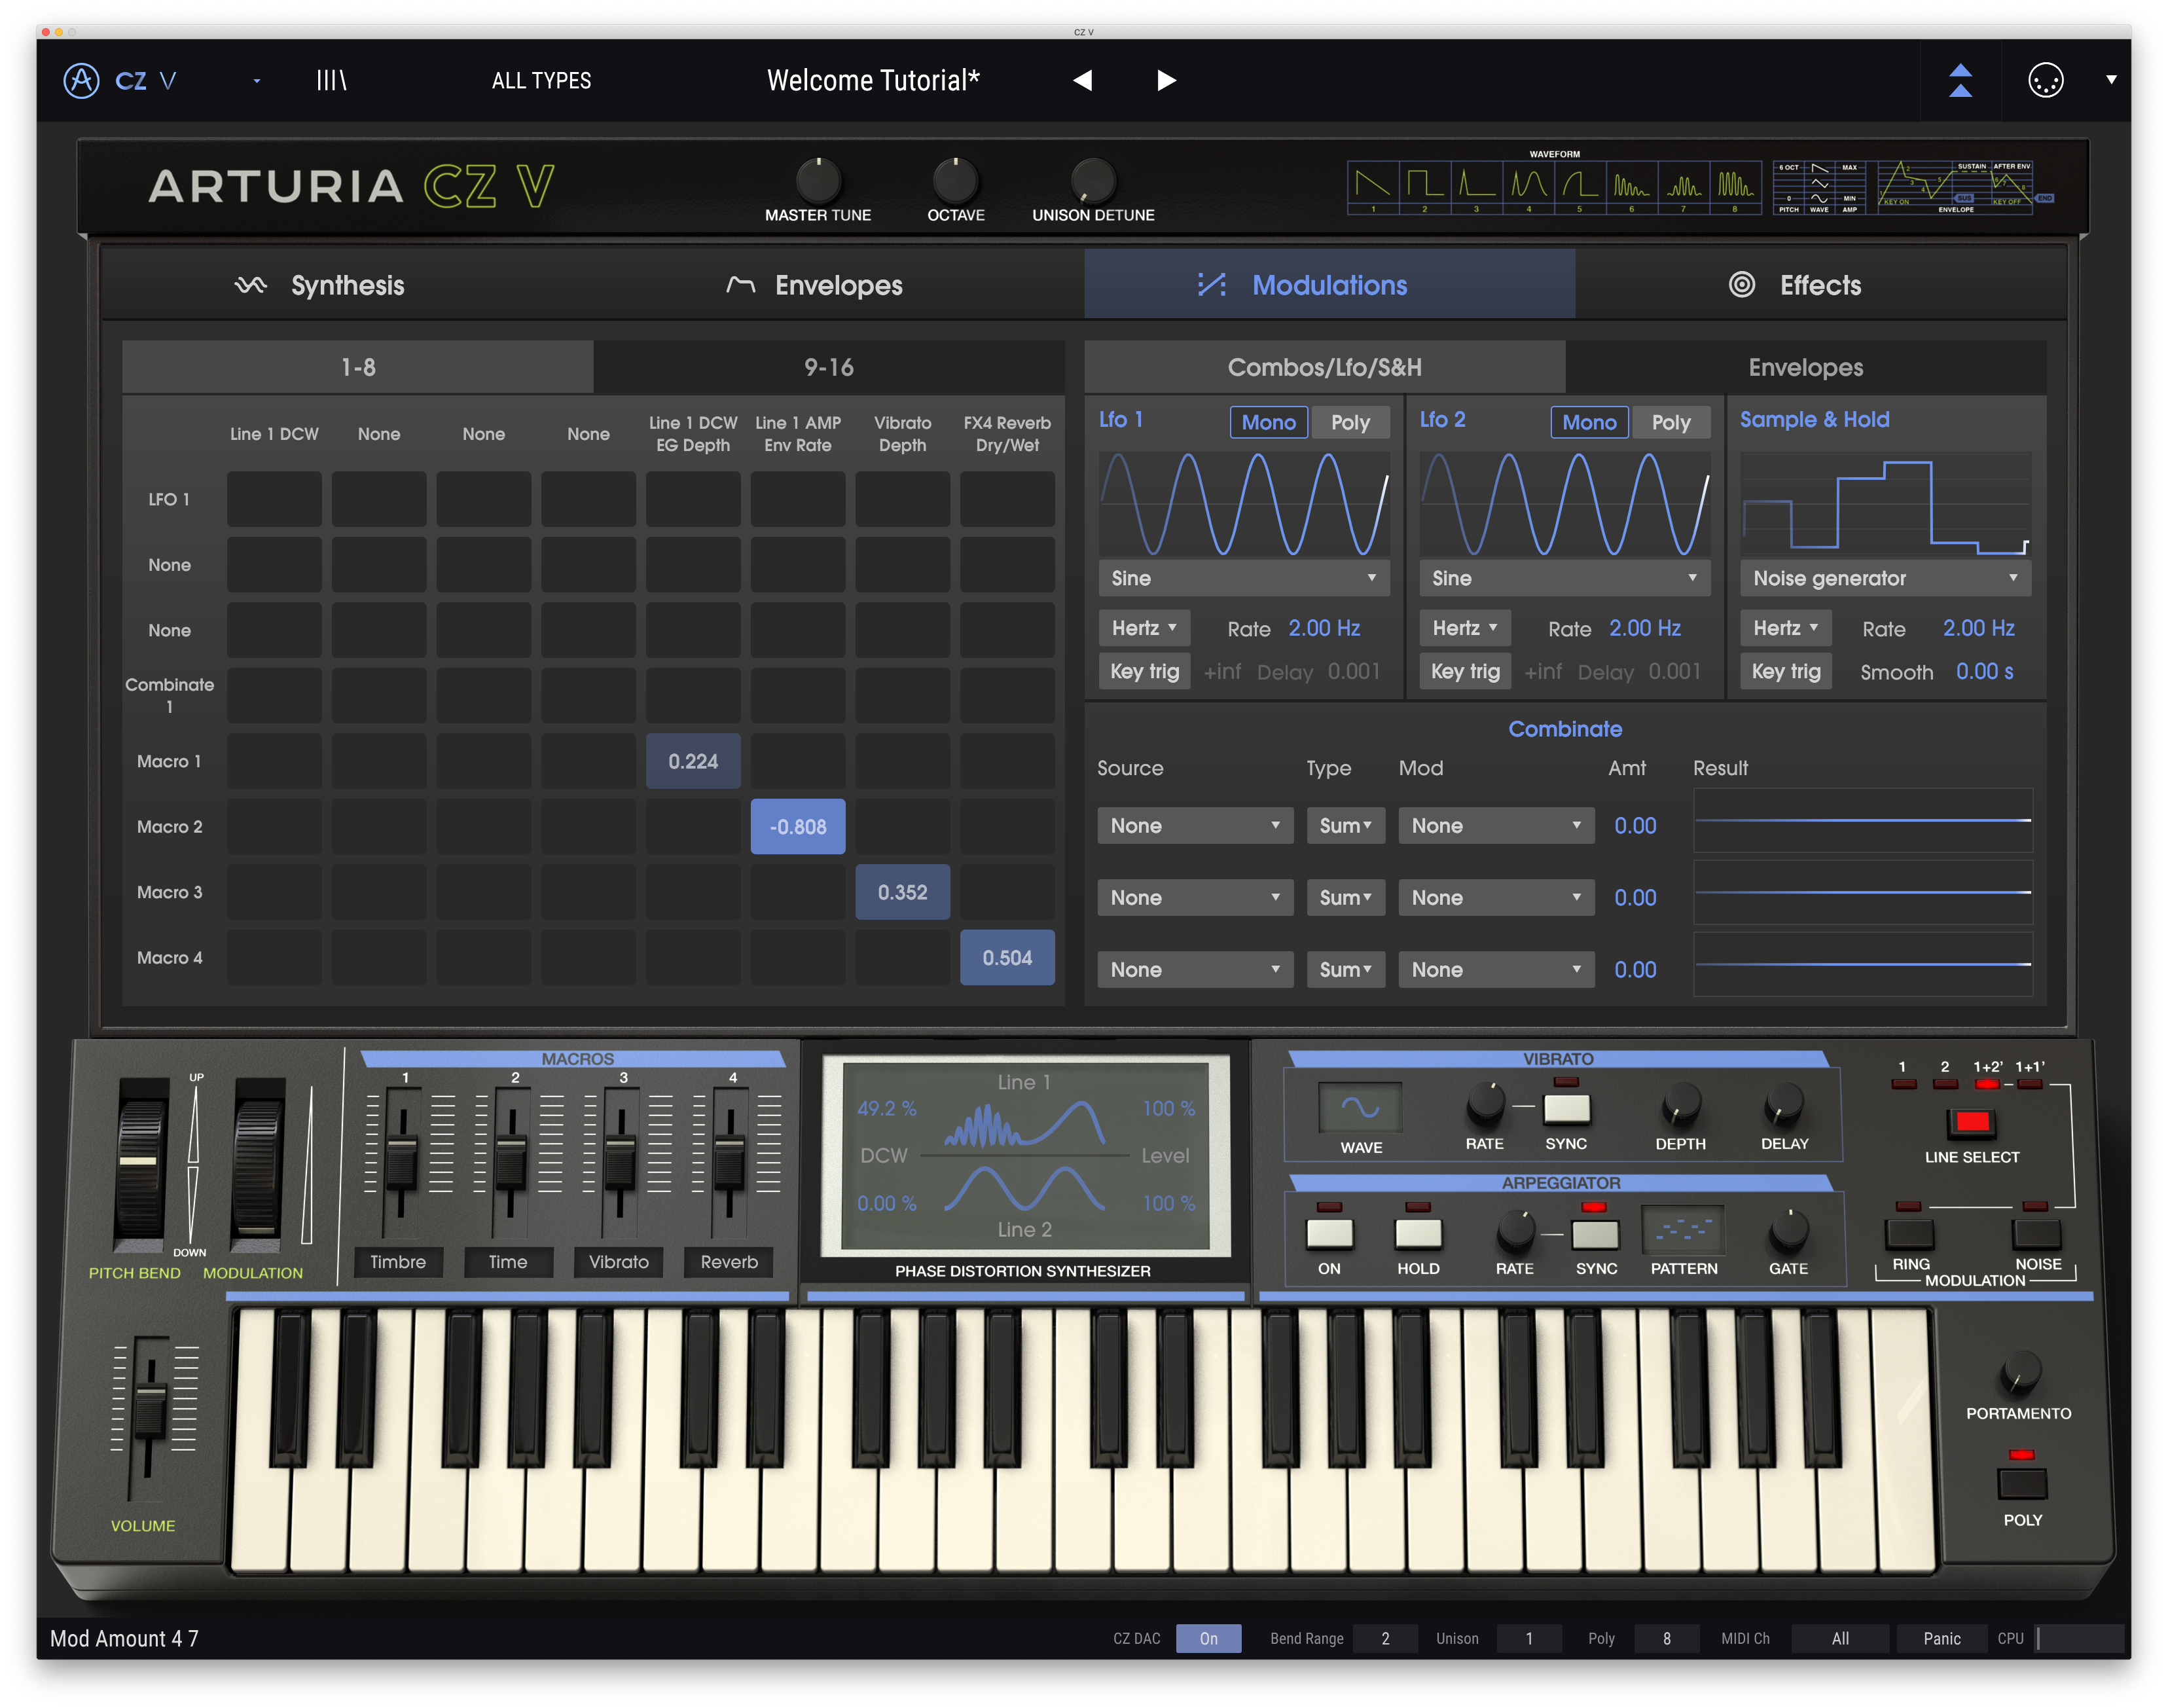Click the OCTAVE knob
Viewport: 2168px width, 1708px height.
pyautogui.click(x=955, y=181)
